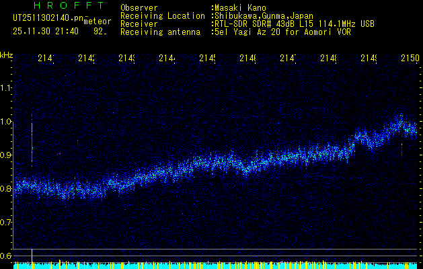
Task: Click the 0.8 kHz frequency axis label
Action: point(6,188)
